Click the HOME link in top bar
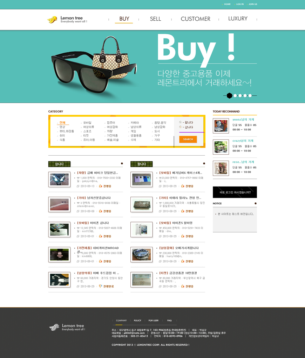The height and width of the screenshot is (358, 305). pos(227,4)
